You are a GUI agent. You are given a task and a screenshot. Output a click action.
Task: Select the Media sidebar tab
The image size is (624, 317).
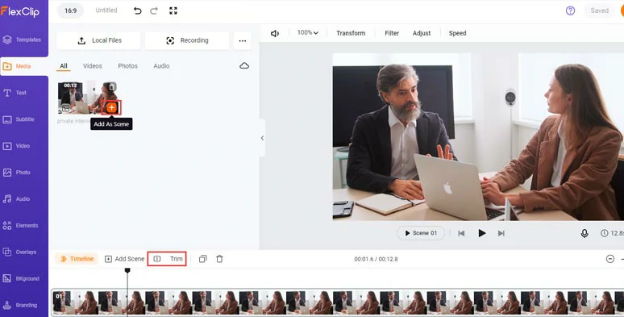click(x=23, y=66)
